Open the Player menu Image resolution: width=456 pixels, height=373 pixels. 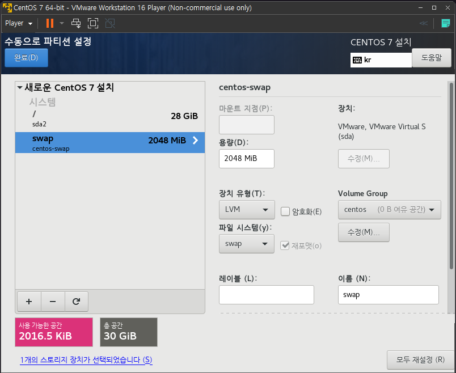19,23
